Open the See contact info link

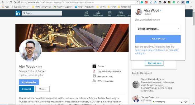[105, 76]
